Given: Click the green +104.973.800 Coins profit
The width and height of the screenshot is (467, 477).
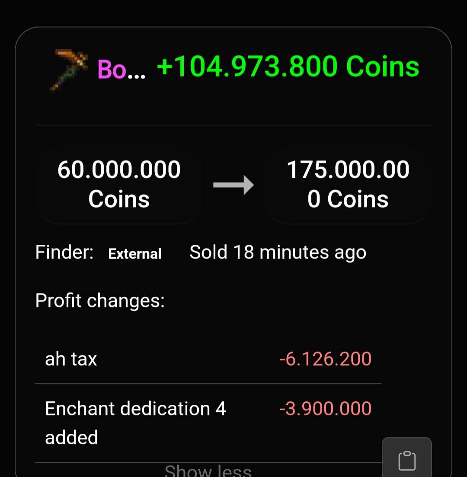Looking at the screenshot, I should pos(288,67).
